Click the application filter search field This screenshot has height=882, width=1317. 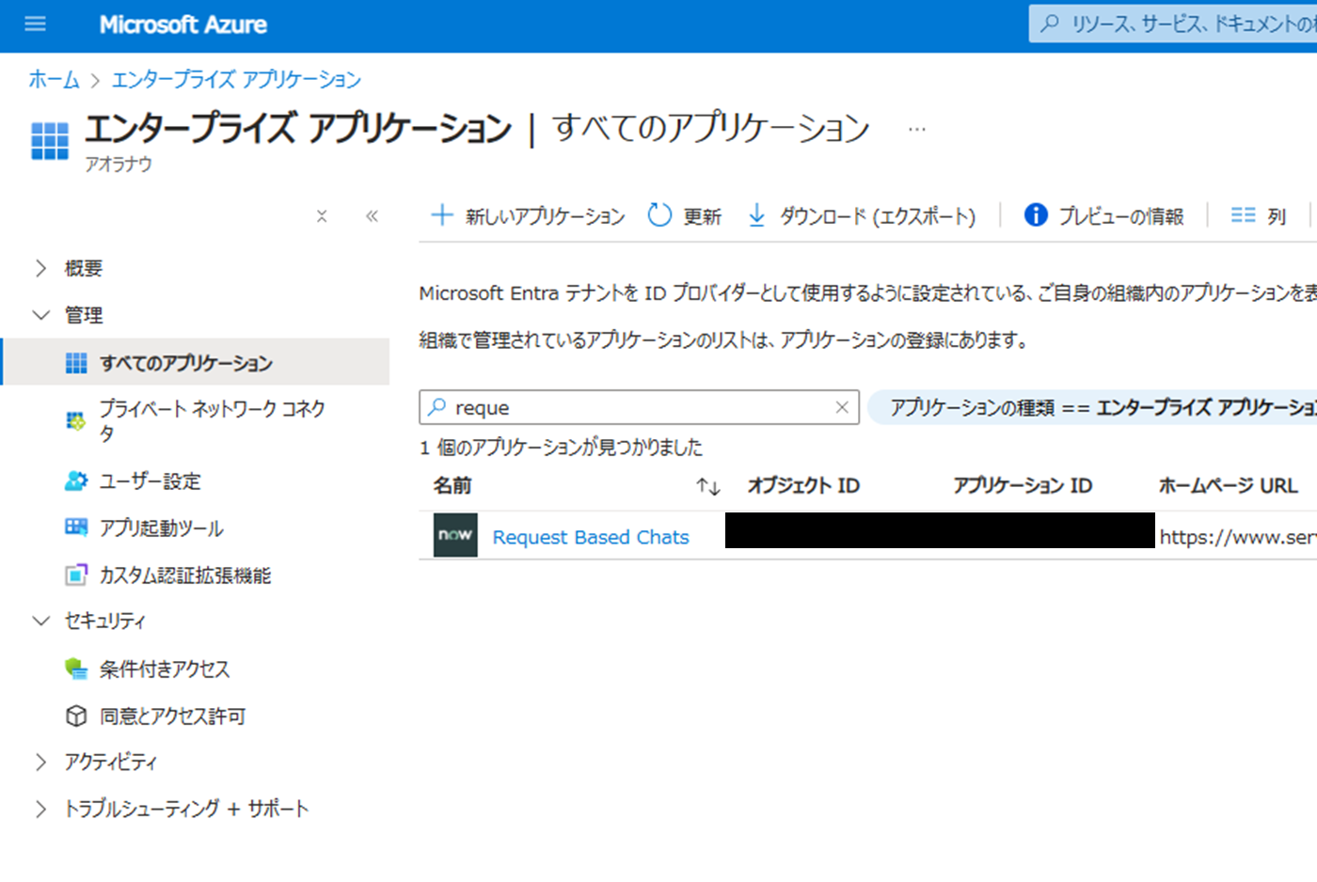point(639,407)
